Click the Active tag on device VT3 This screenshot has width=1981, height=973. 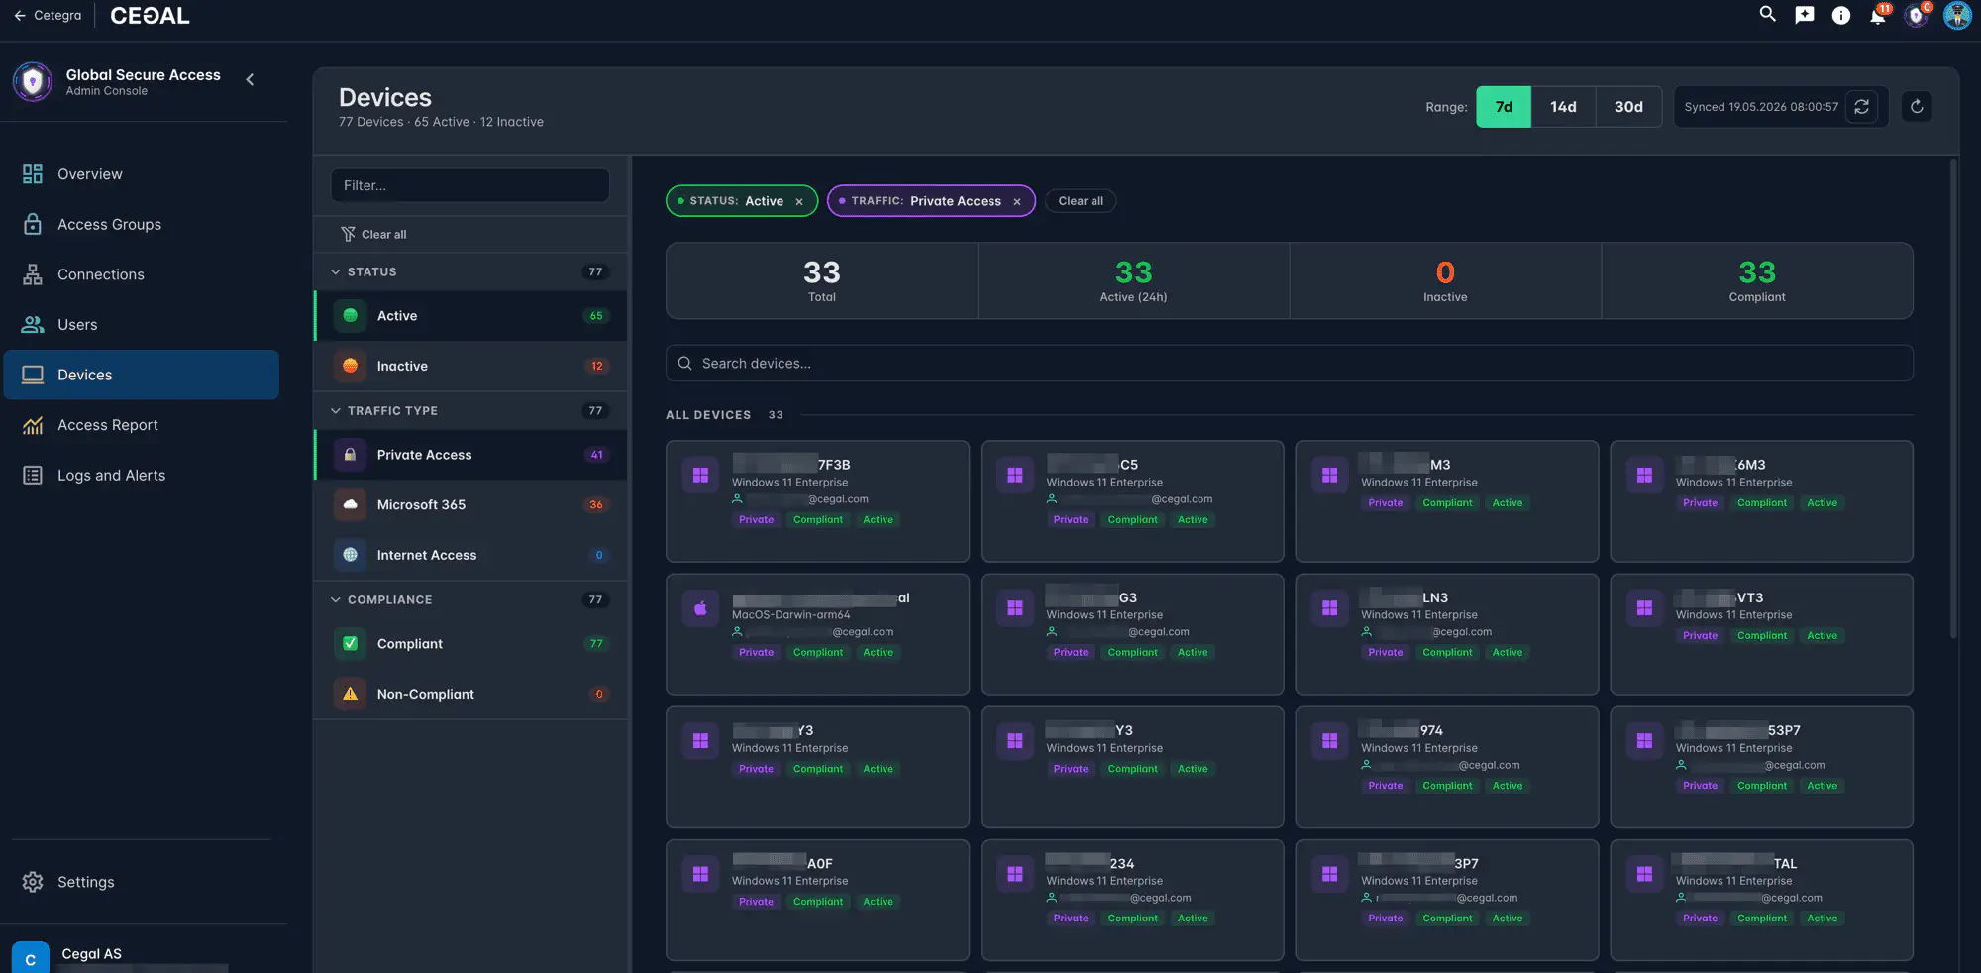pyautogui.click(x=1822, y=636)
